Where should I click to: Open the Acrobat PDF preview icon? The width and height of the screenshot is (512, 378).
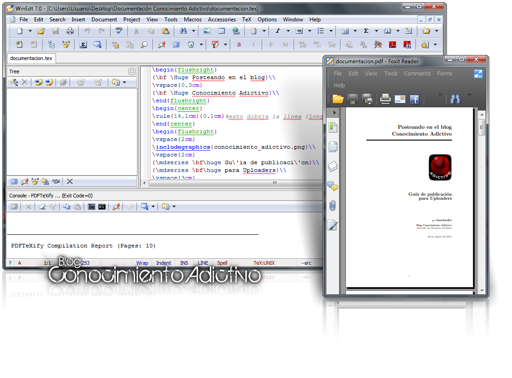pyautogui.click(x=392, y=45)
